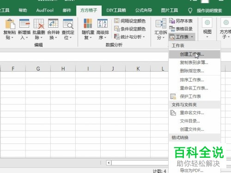Expand the 批量删除 dropdown arrow
The width and height of the screenshot is (231, 173).
tap(41, 38)
